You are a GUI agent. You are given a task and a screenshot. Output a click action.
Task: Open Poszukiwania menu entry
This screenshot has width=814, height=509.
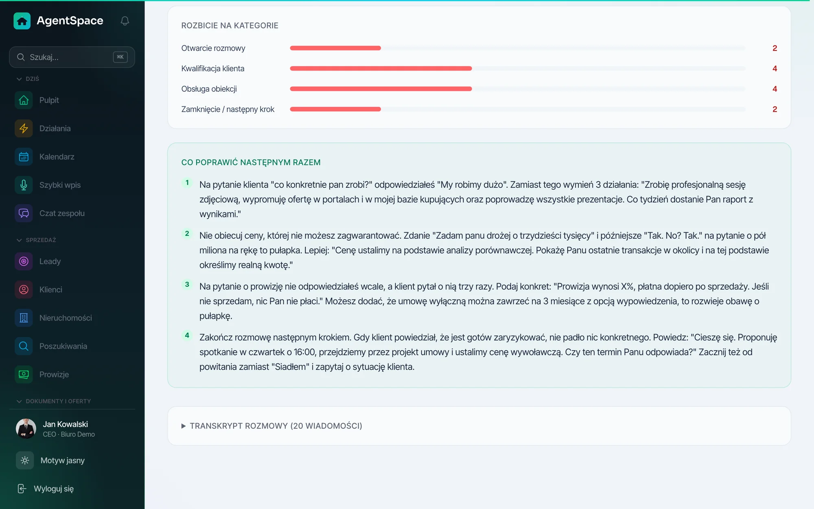72,346
